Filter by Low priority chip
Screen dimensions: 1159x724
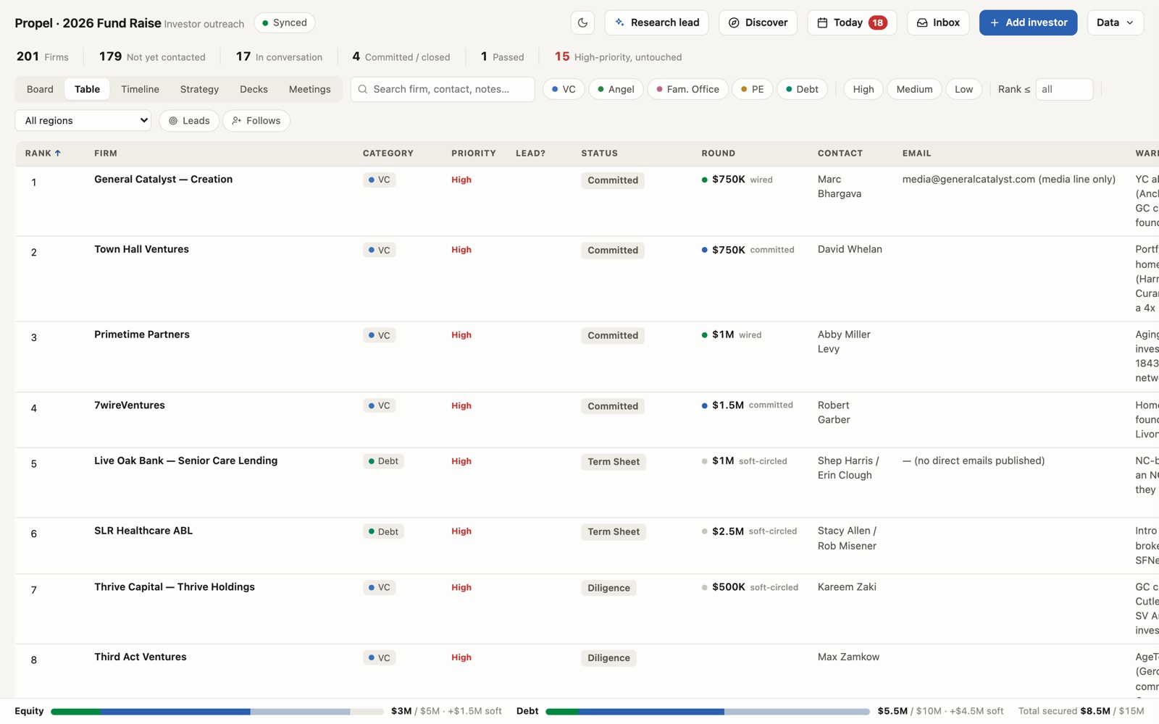point(963,89)
